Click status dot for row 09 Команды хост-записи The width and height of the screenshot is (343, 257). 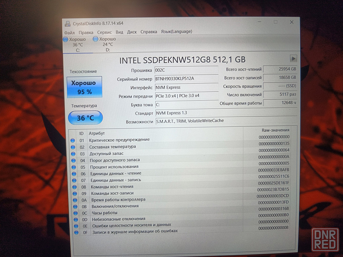pos(75,194)
